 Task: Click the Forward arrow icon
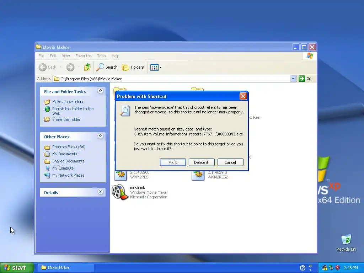(x=70, y=67)
